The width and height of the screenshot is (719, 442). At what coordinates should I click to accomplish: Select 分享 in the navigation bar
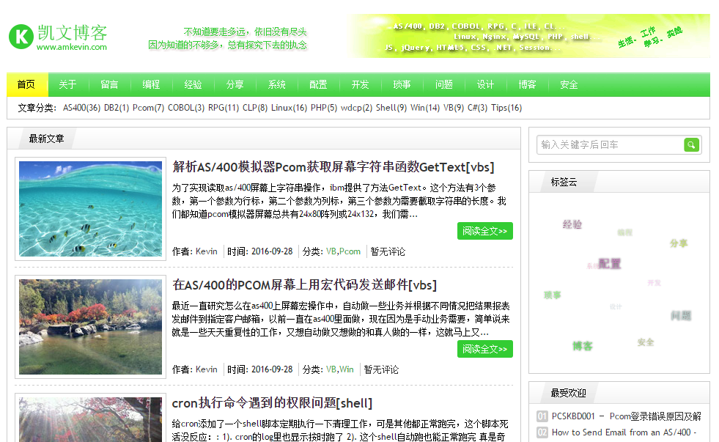[235, 84]
